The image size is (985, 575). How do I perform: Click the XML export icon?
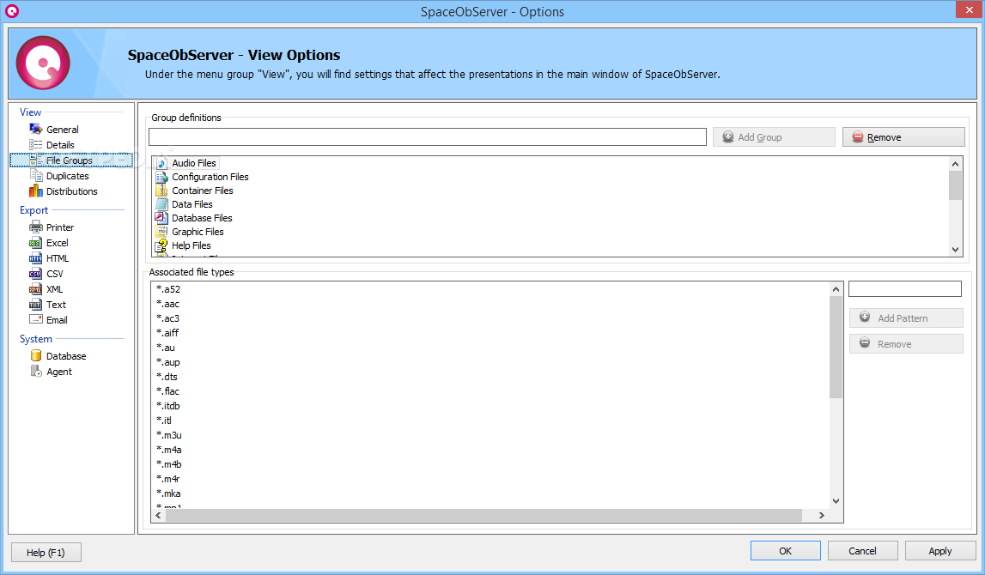pos(36,288)
